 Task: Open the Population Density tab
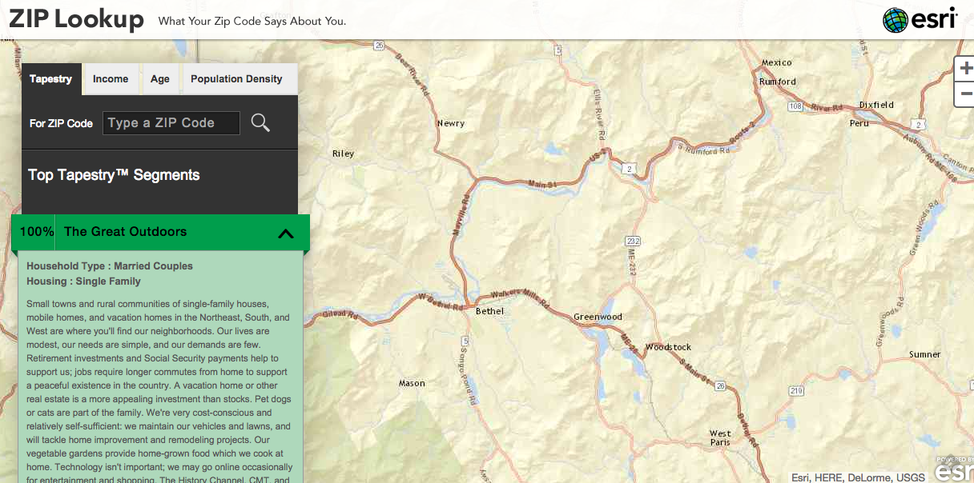click(x=236, y=78)
